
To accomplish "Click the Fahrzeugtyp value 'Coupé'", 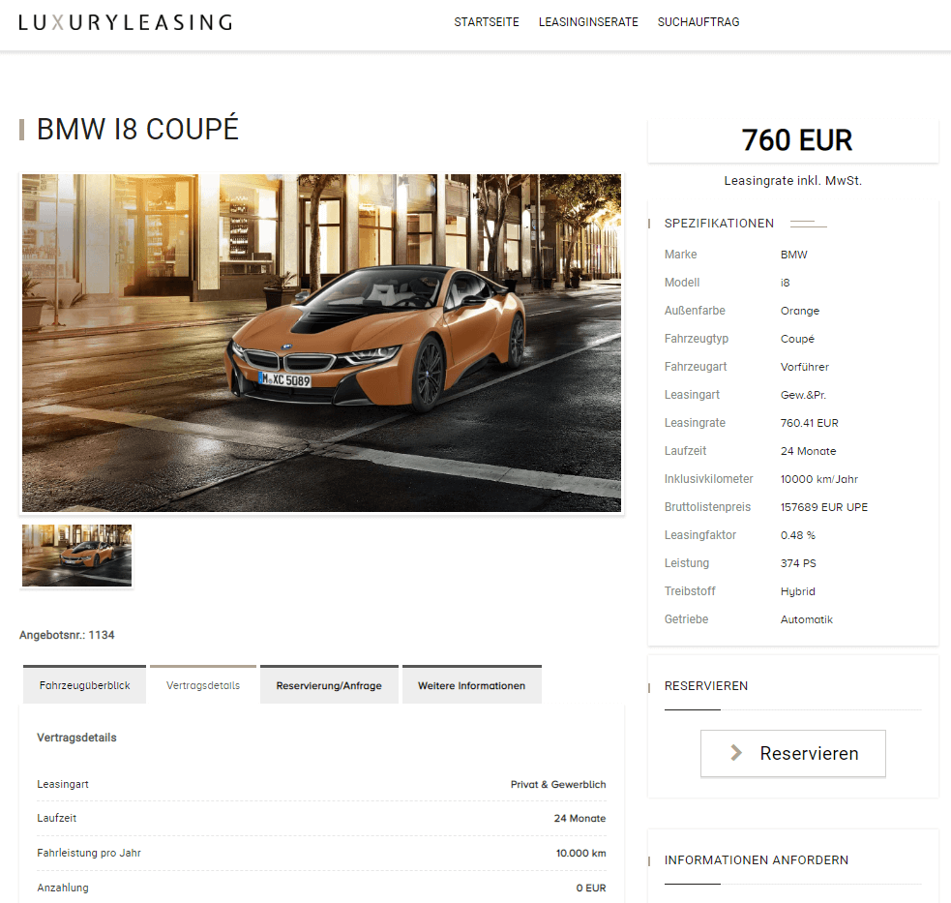I will pyautogui.click(x=797, y=339).
